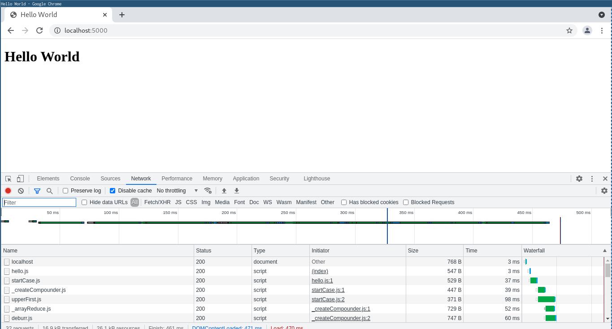Open the Security tab
Image resolution: width=612 pixels, height=329 pixels.
click(279, 179)
